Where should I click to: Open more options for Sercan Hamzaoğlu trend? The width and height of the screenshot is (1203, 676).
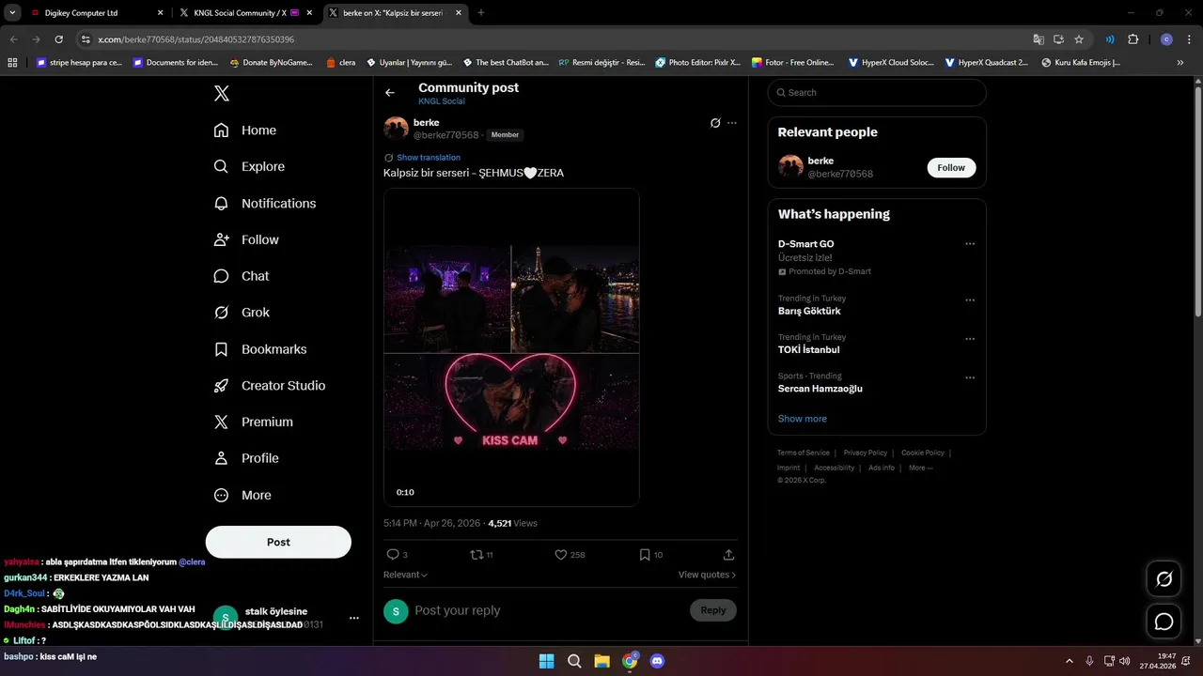click(x=970, y=377)
